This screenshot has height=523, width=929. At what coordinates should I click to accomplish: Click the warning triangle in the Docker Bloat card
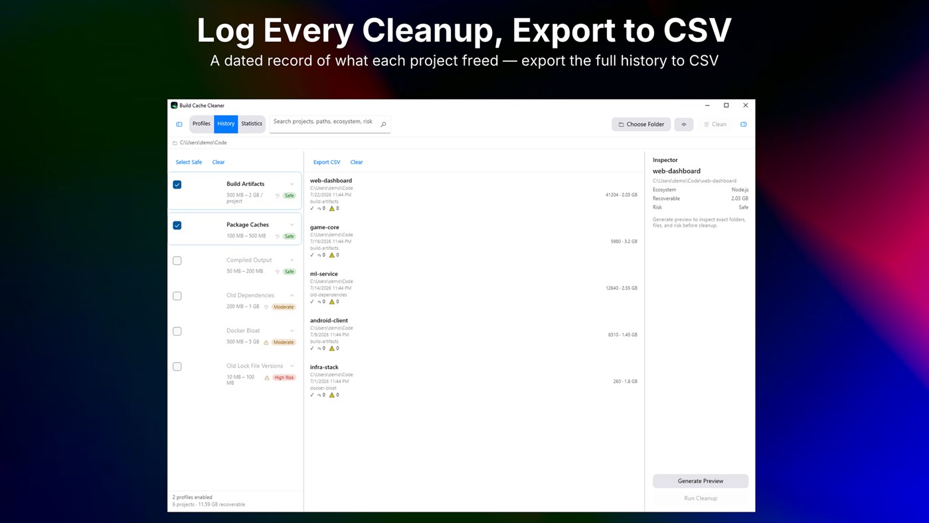pyautogui.click(x=266, y=342)
